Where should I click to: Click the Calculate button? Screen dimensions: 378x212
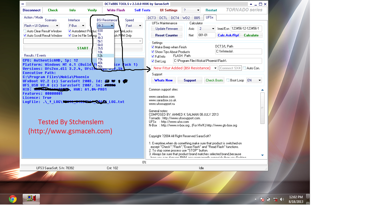point(251,35)
